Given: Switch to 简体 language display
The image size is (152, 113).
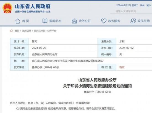Looking at the screenshot, I should (142, 6).
